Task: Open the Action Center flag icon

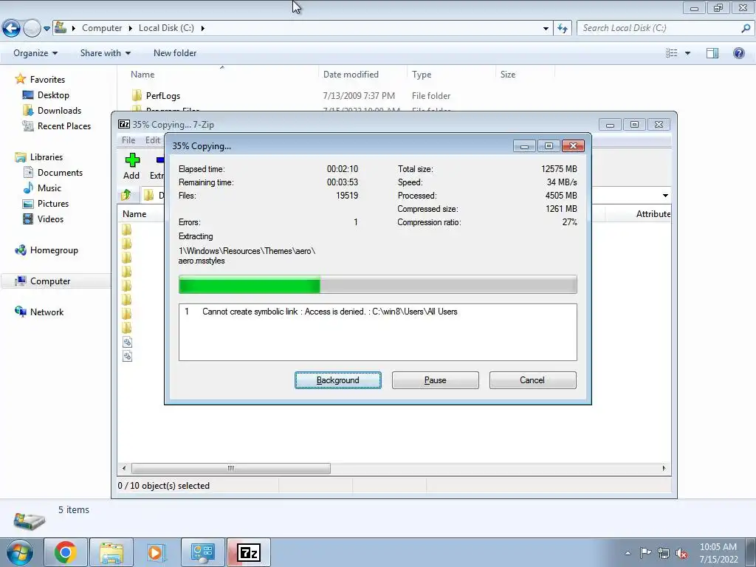Action: click(645, 552)
